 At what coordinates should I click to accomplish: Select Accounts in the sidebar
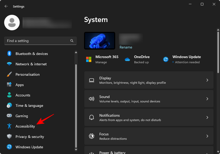23,95
